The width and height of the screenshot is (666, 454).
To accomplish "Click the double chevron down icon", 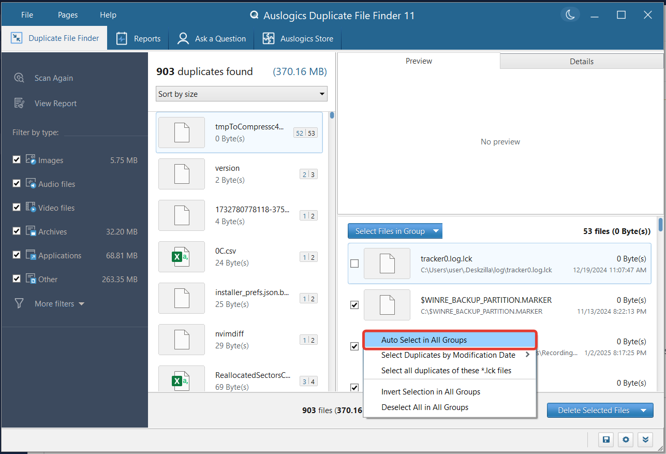I will [x=645, y=440].
